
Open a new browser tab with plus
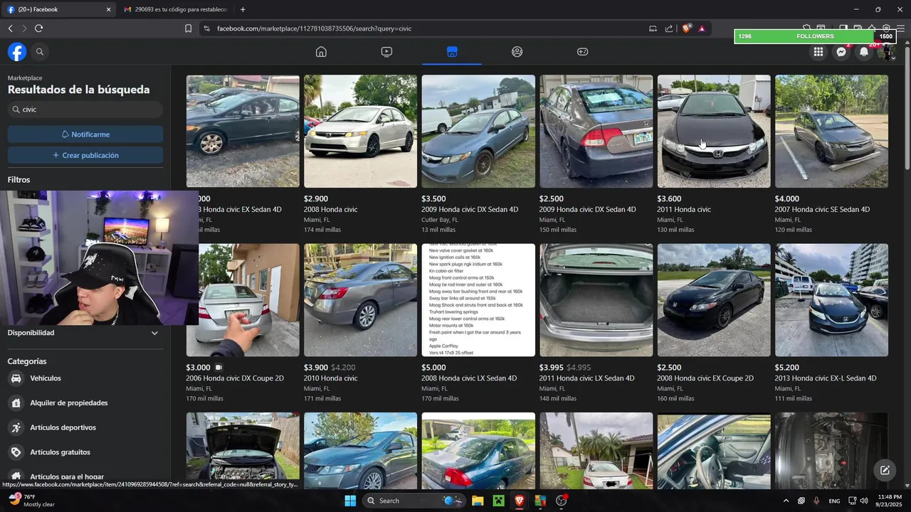(243, 9)
